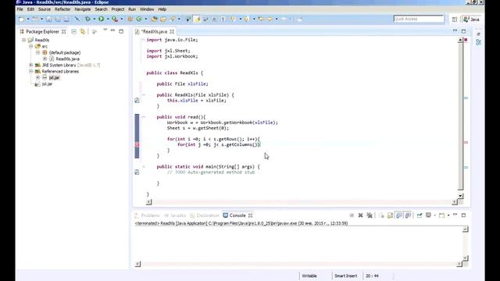Create a New Java Package via toolbar icon
The height and width of the screenshot is (281, 500).
pos(130,19)
